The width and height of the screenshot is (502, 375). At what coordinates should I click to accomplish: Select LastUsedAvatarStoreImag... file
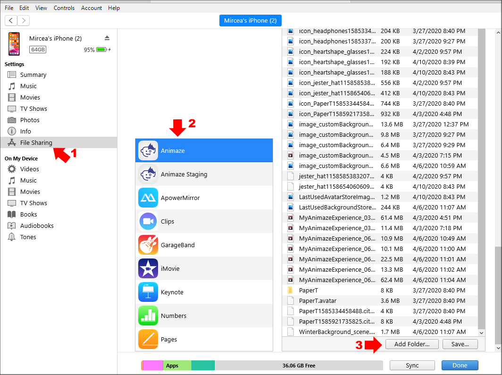coord(380,197)
